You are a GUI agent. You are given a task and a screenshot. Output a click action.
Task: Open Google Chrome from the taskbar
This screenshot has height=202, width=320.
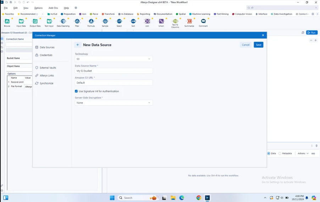click(x=199, y=198)
